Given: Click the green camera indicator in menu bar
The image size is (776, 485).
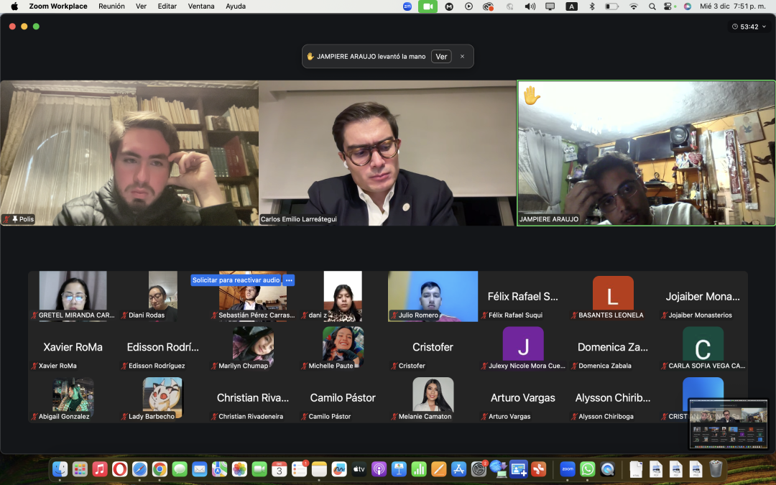Looking at the screenshot, I should [x=428, y=6].
